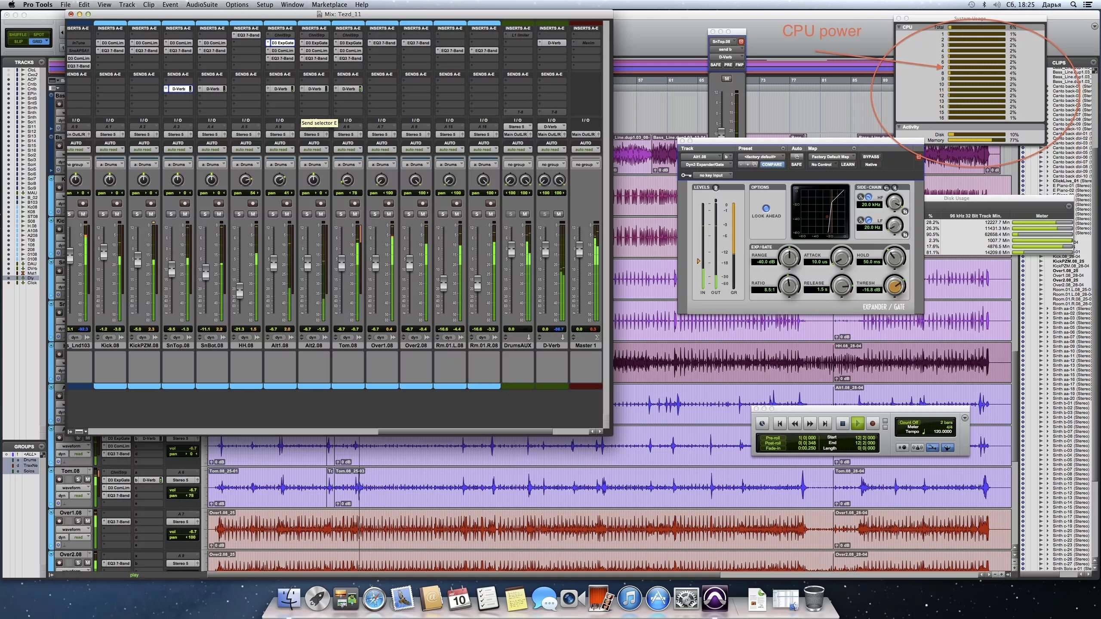The width and height of the screenshot is (1101, 619).
Task: Open the Clip menu
Action: pyautogui.click(x=149, y=5)
